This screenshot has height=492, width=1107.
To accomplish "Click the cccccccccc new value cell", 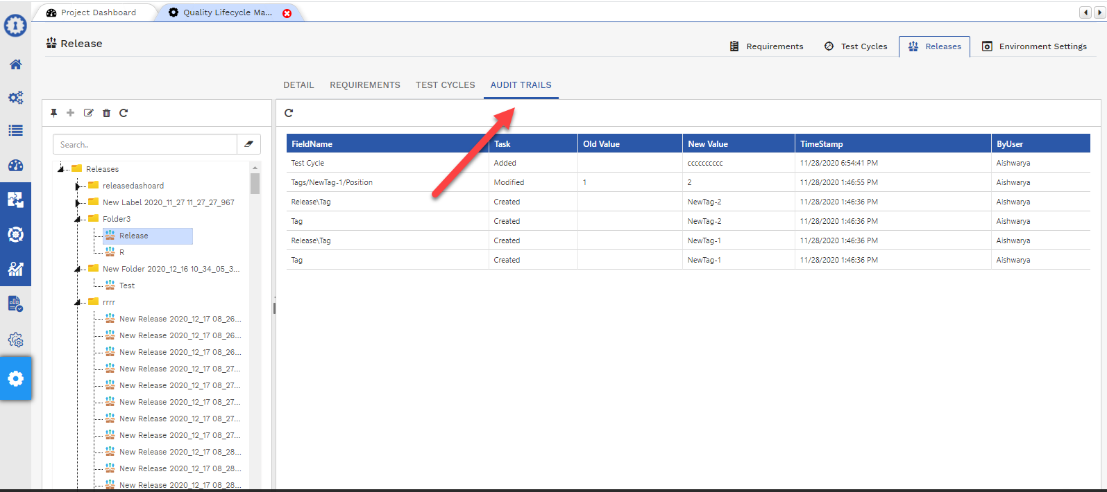I will click(x=738, y=163).
